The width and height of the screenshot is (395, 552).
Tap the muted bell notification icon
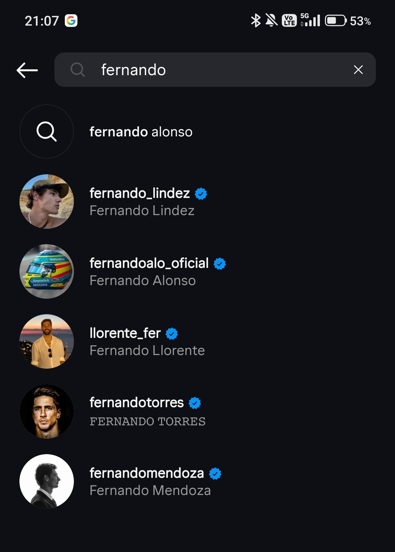(x=272, y=21)
